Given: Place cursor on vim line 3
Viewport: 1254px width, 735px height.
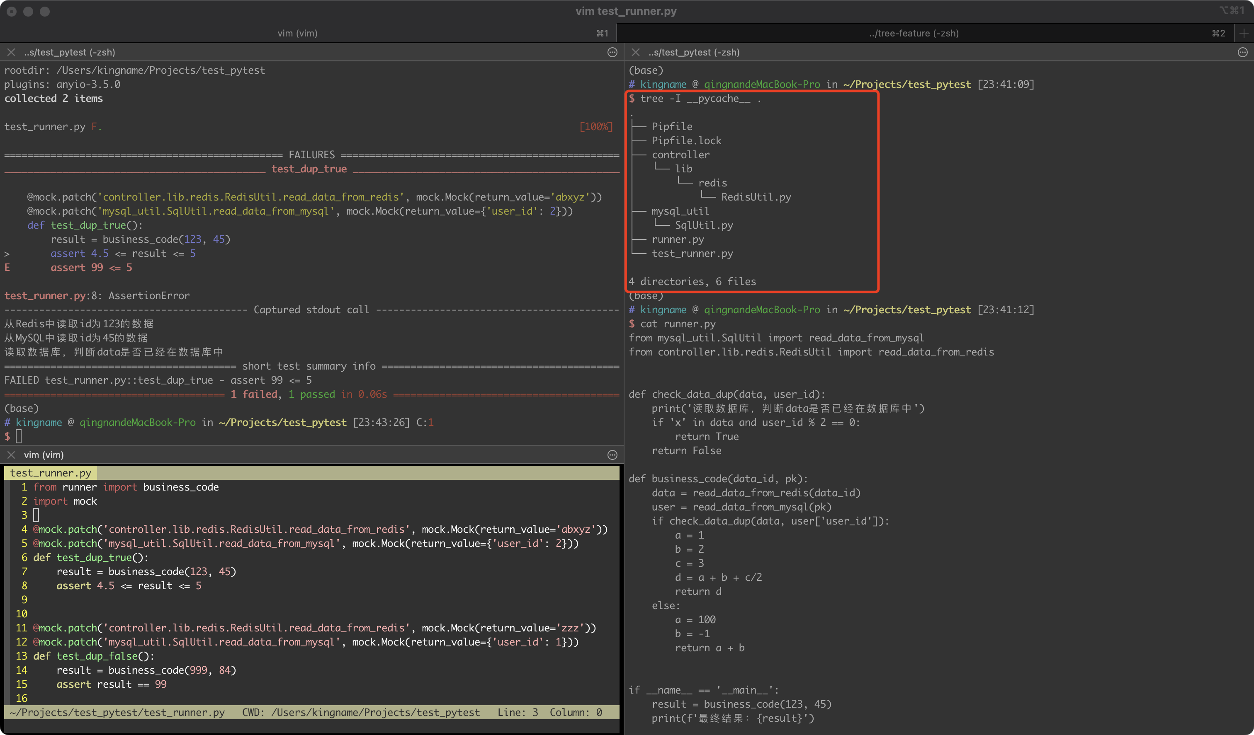Looking at the screenshot, I should tap(36, 515).
